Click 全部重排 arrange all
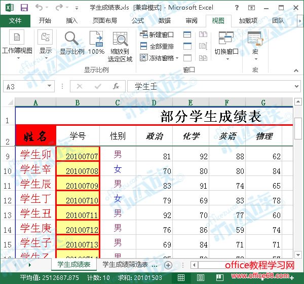The height and width of the screenshot is (284, 304). [x=157, y=46]
